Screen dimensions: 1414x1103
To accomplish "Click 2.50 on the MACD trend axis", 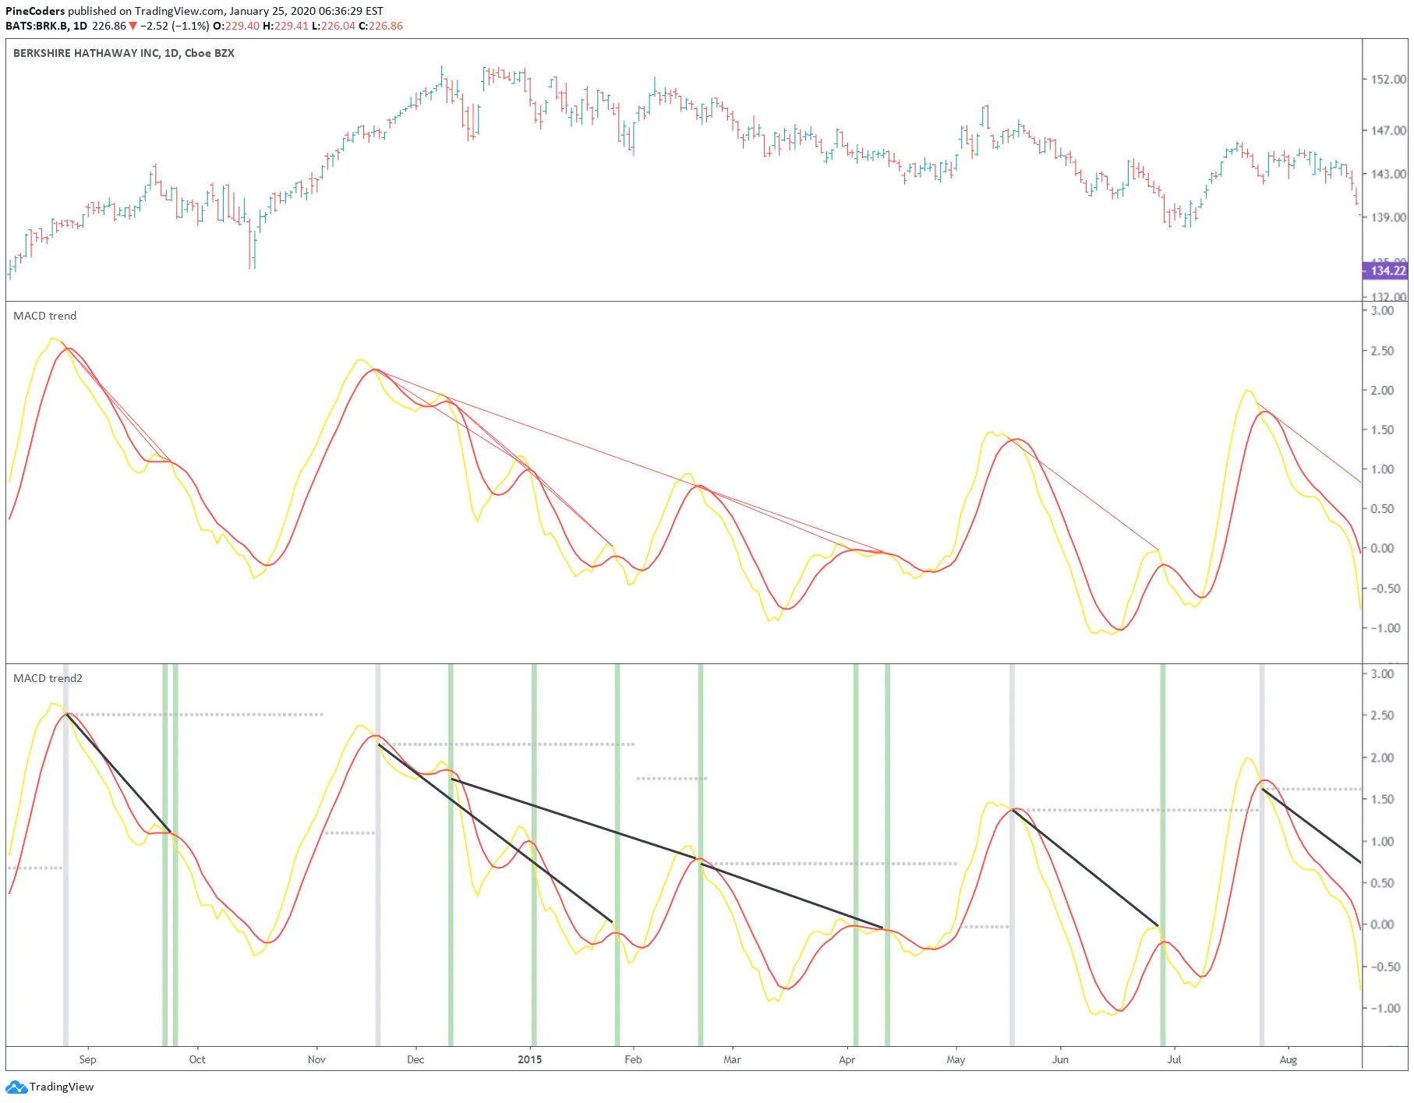I will (x=1383, y=351).
